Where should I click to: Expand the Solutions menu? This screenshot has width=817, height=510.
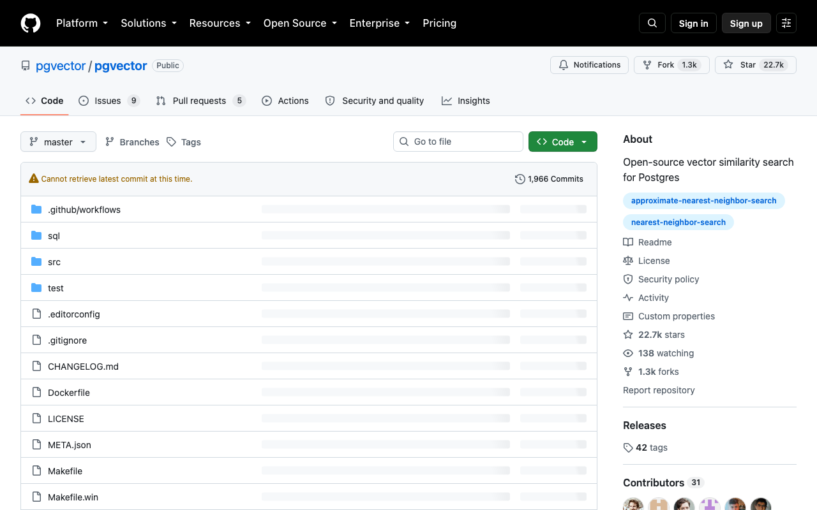[x=149, y=23]
